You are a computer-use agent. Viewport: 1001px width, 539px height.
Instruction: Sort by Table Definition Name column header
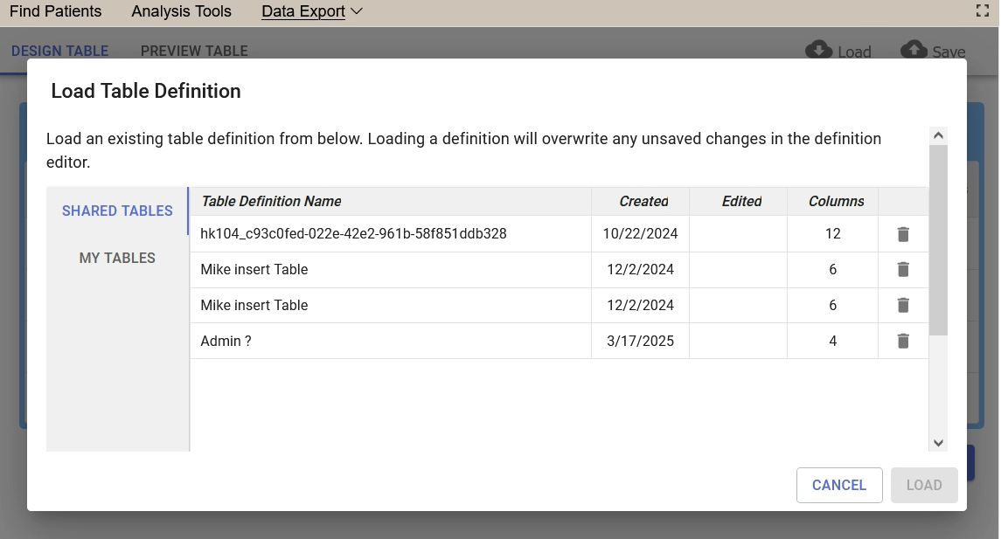(271, 202)
